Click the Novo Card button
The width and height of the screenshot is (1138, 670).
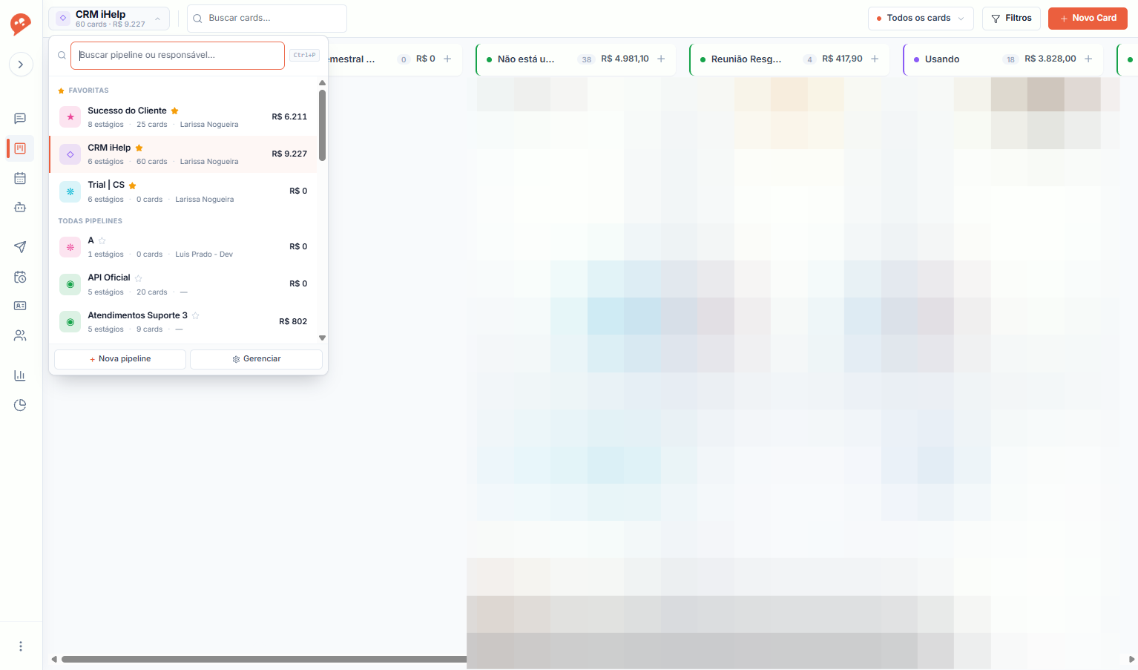(1088, 19)
